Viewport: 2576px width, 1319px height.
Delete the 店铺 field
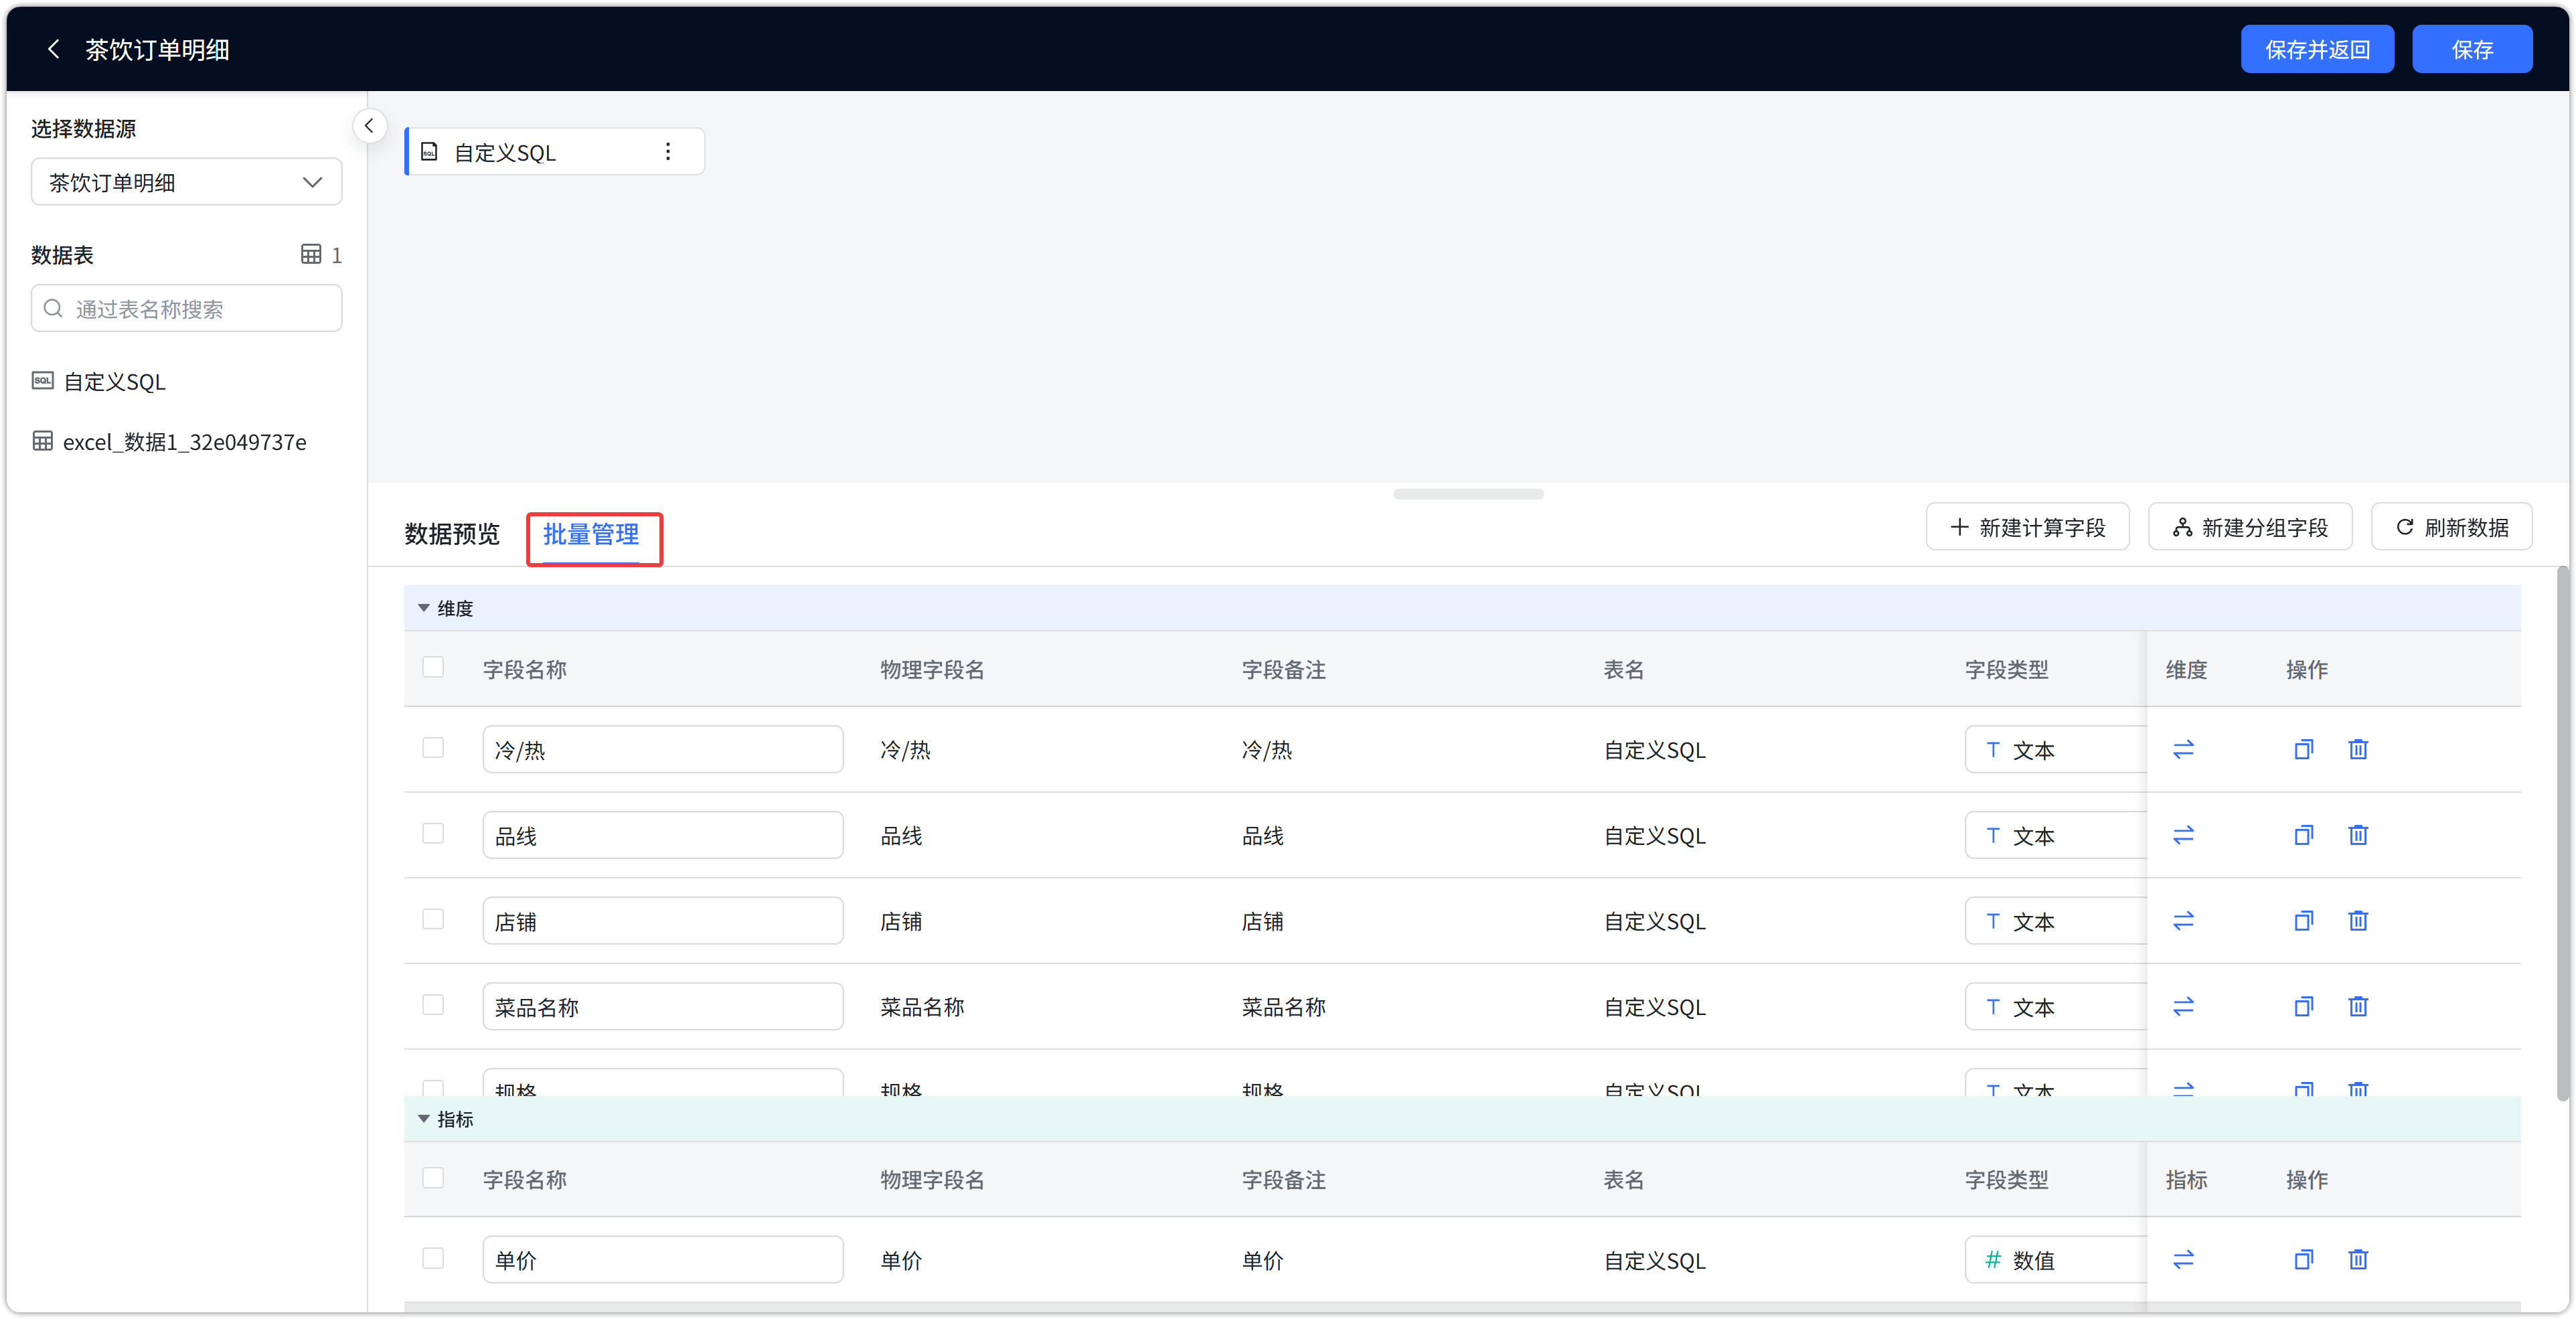[x=2358, y=921]
